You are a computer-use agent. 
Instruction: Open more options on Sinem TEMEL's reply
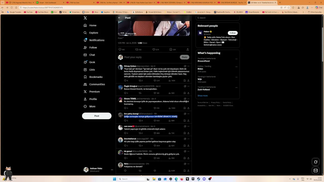pos(188,99)
